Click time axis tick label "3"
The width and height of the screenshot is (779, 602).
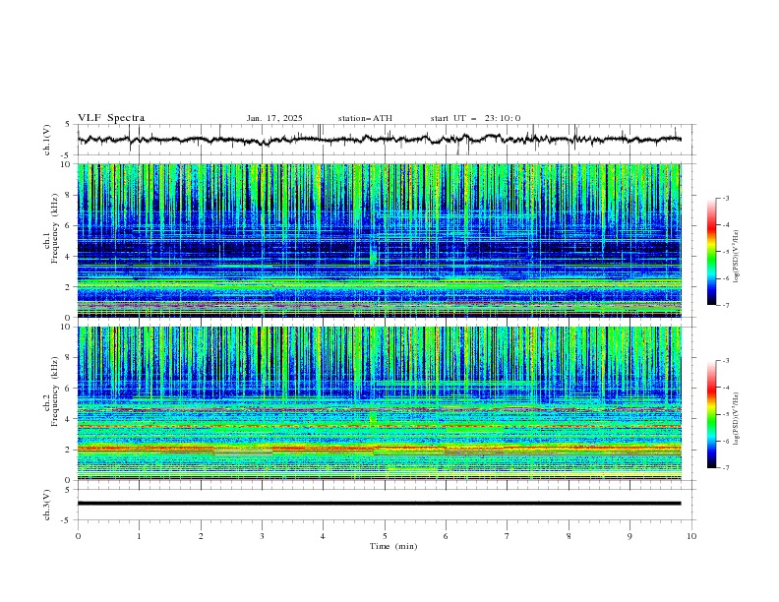click(262, 536)
